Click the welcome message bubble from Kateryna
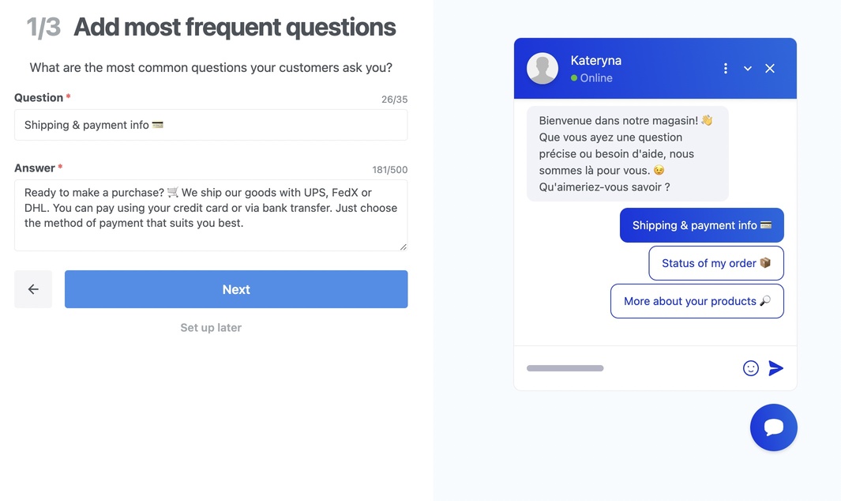This screenshot has height=501, width=841. coord(628,153)
